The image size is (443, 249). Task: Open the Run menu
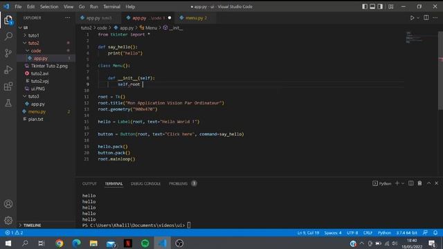(x=94, y=6)
